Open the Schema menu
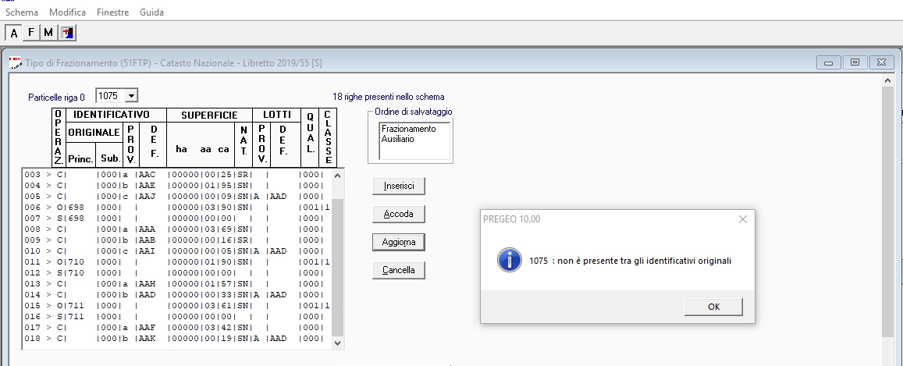Image resolution: width=903 pixels, height=366 pixels. (x=22, y=13)
